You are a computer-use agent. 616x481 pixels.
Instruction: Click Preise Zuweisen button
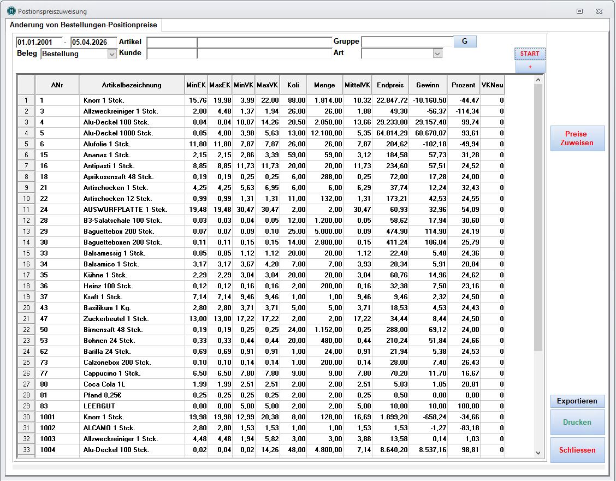(577, 138)
